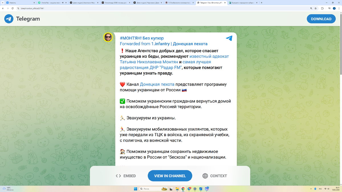Click the Telegram paper-plane logo in header

tap(9, 19)
